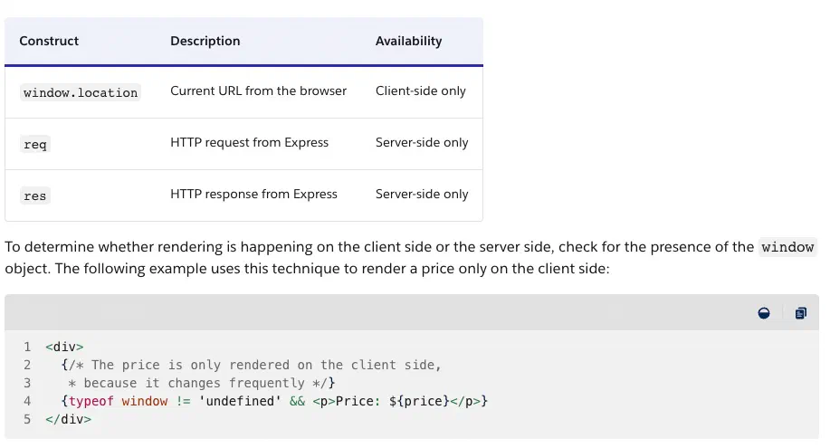This screenshot has height=448, width=830.
Task: Select the Description column header
Action: pos(205,41)
